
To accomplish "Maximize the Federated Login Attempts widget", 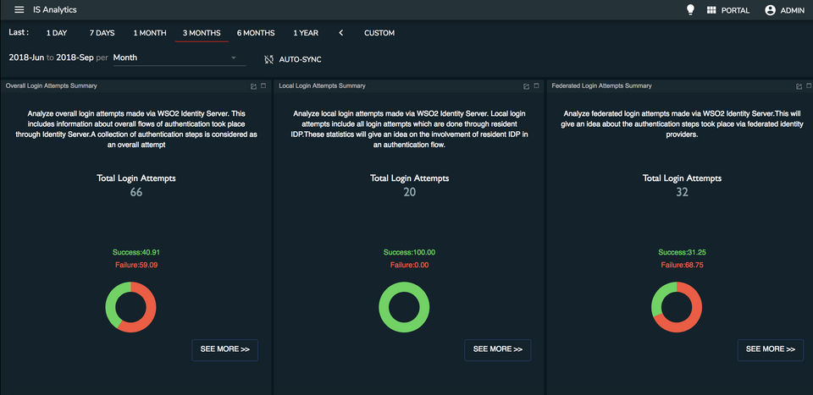I will tap(809, 86).
